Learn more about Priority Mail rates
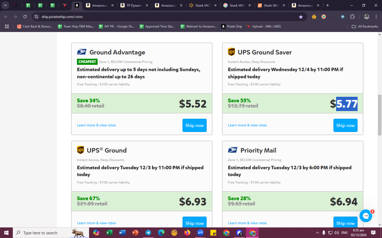The height and width of the screenshot is (238, 382). tap(247, 223)
